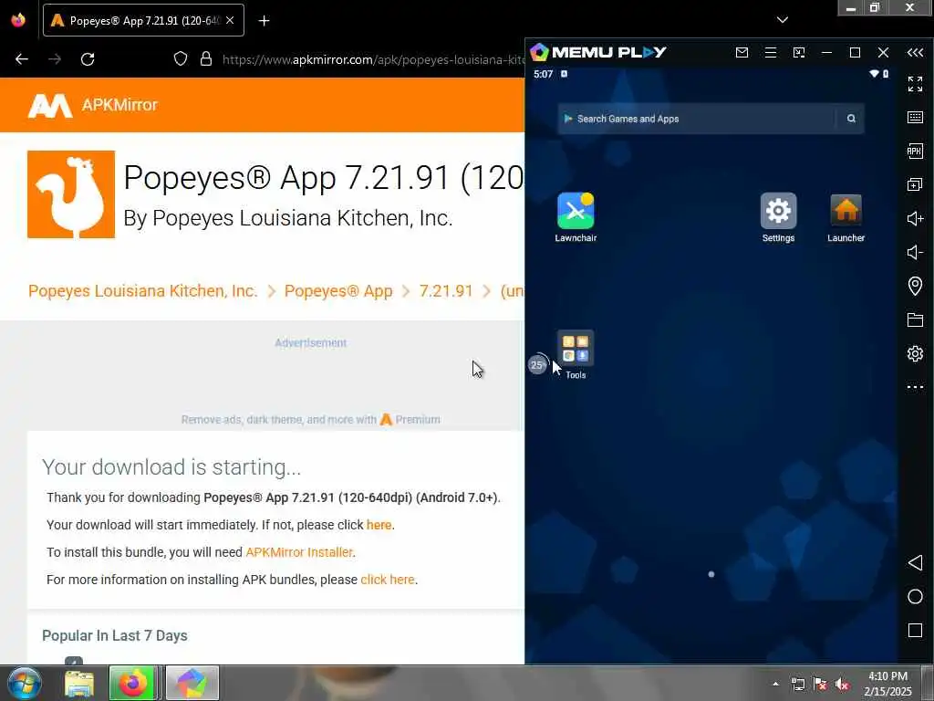Click the Firefox logo menu icon
The image size is (934, 701).
(18, 20)
